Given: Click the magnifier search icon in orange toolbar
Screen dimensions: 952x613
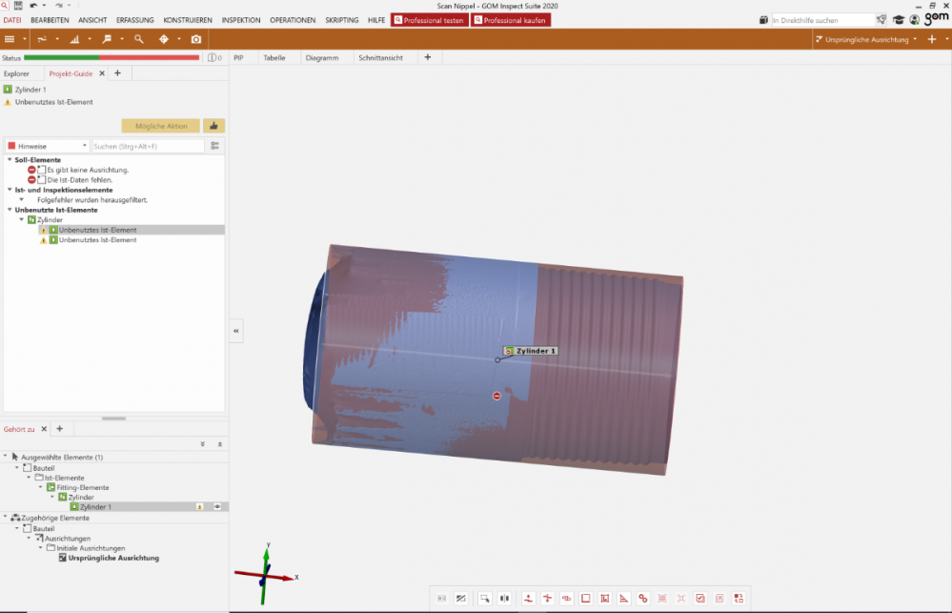Looking at the screenshot, I should point(139,39).
